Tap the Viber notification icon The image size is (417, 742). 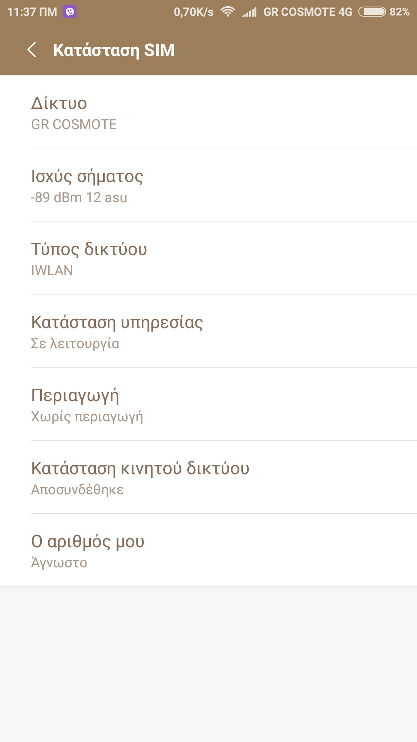point(70,12)
